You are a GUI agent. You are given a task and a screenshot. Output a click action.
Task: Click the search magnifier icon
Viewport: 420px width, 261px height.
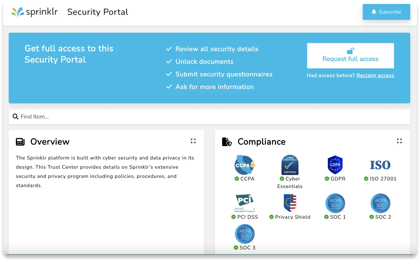15,117
